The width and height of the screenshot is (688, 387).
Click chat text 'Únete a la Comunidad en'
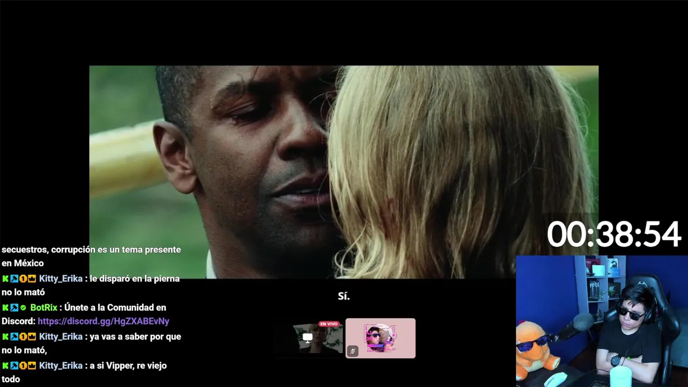coord(116,307)
